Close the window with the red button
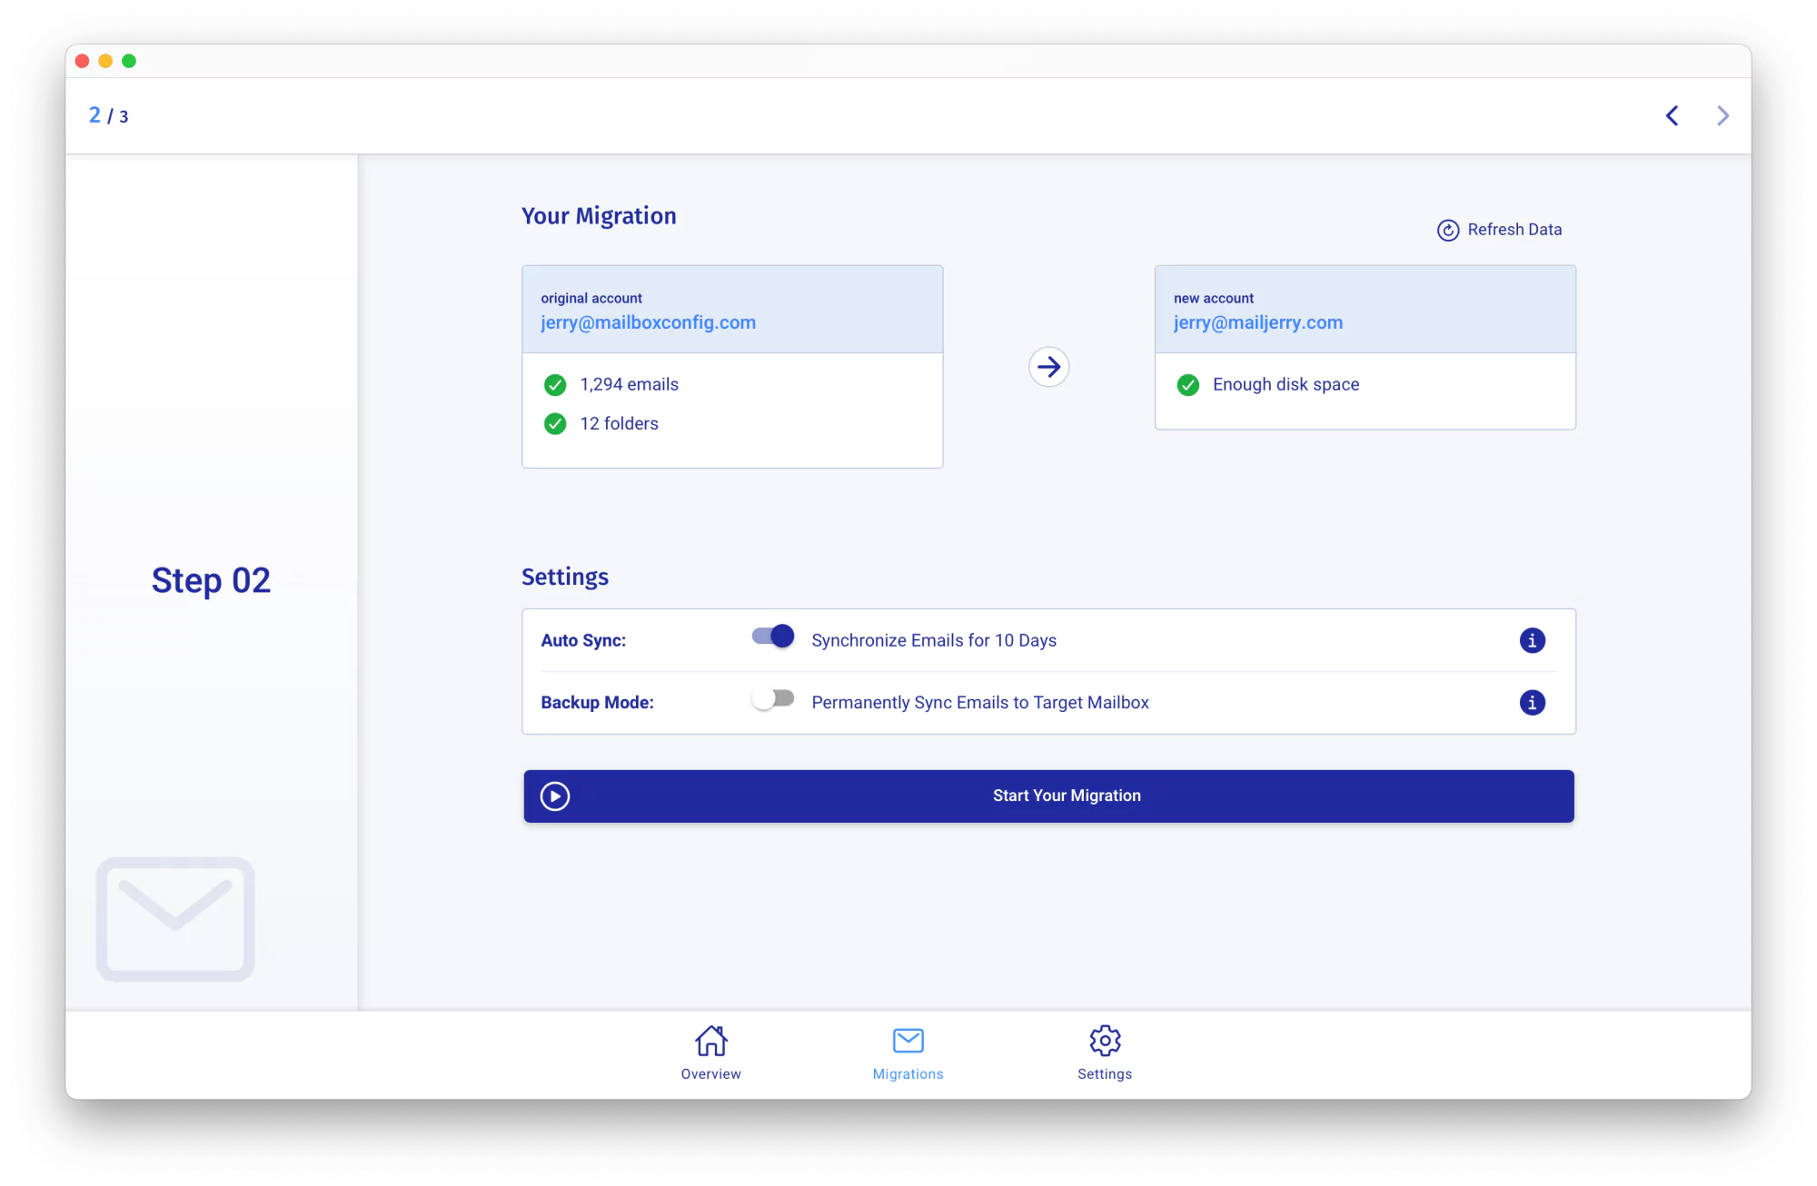Image resolution: width=1817 pixels, height=1186 pixels. (x=82, y=61)
